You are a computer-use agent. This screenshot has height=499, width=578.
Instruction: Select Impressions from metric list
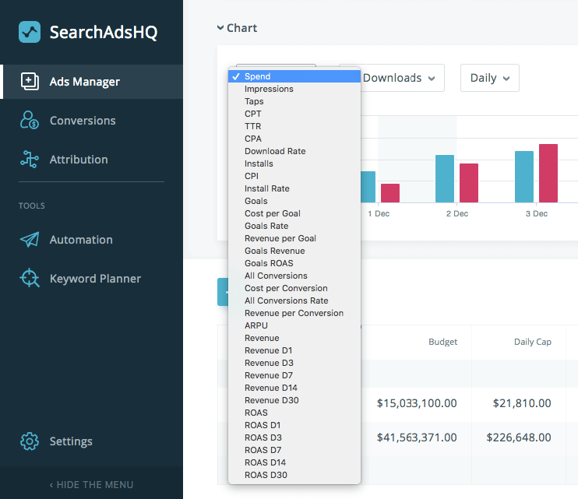pyautogui.click(x=294, y=89)
